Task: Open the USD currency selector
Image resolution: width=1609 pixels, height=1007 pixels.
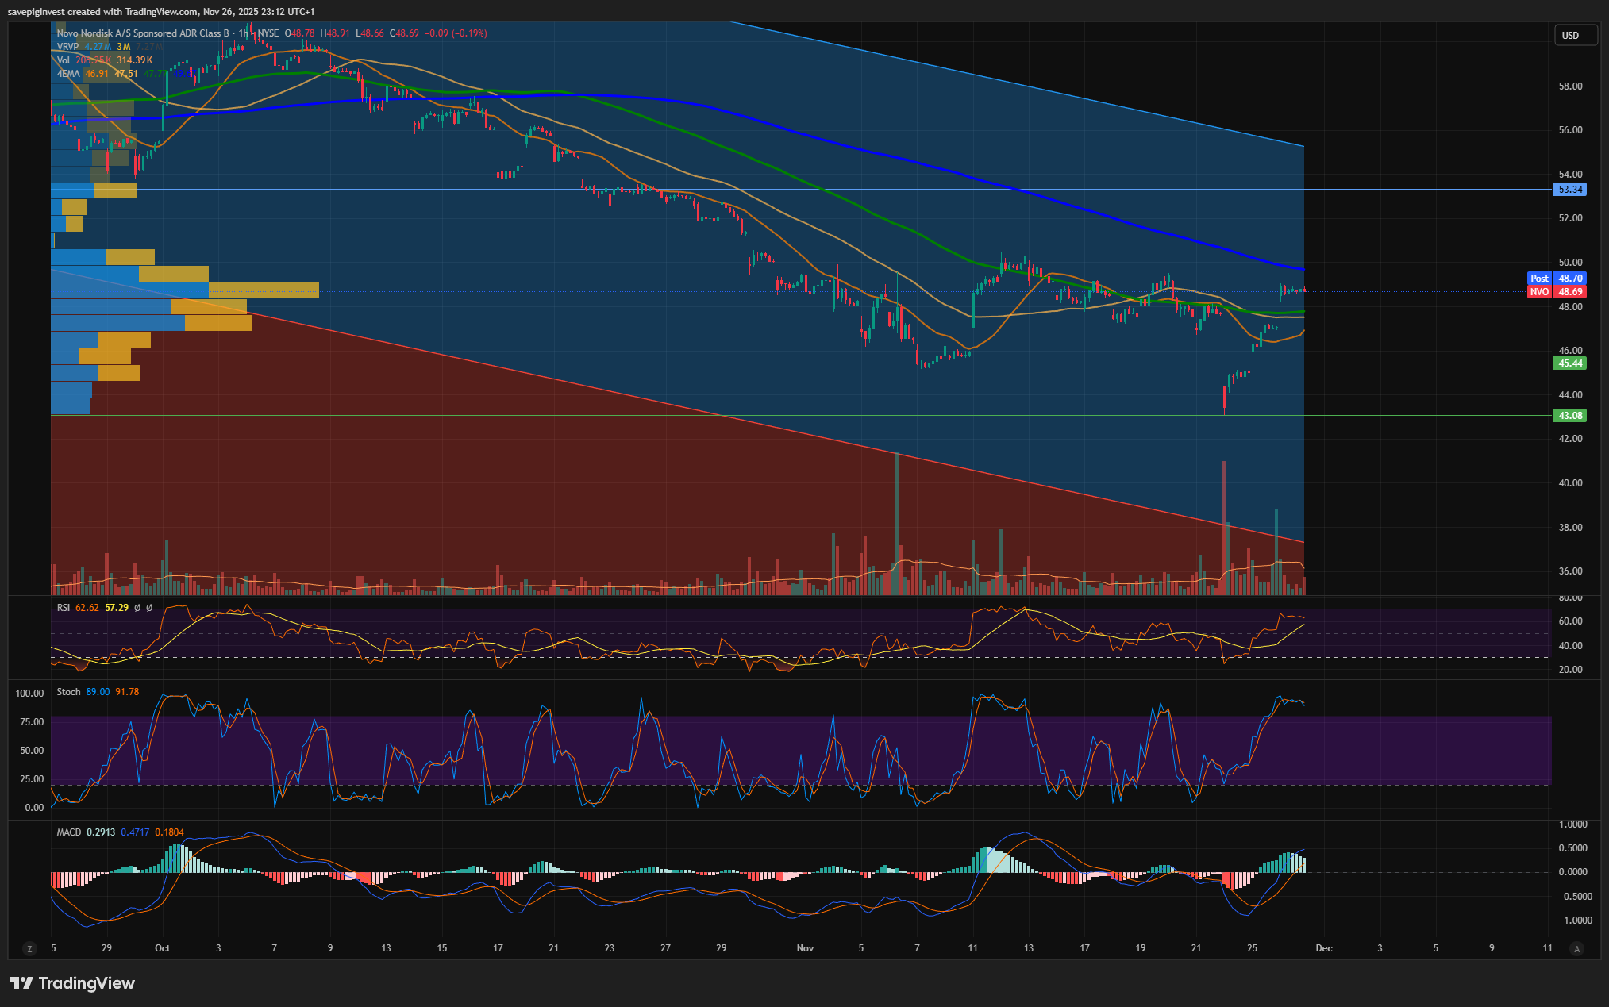Action: click(1574, 36)
